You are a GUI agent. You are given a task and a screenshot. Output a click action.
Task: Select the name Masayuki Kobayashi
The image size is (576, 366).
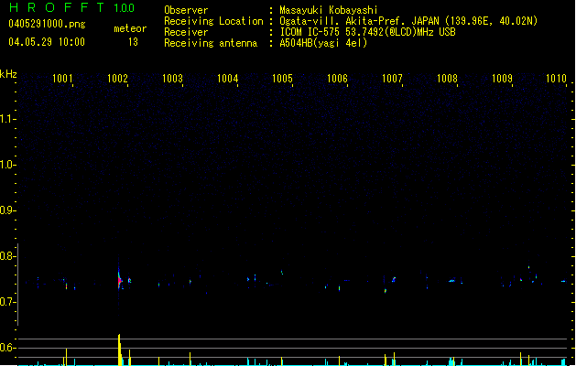click(x=329, y=10)
